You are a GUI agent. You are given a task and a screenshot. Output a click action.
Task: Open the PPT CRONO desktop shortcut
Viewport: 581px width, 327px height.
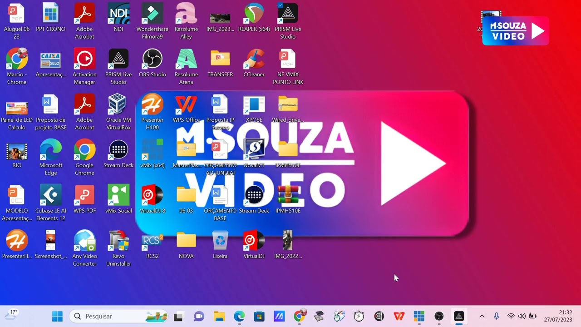pyautogui.click(x=50, y=17)
